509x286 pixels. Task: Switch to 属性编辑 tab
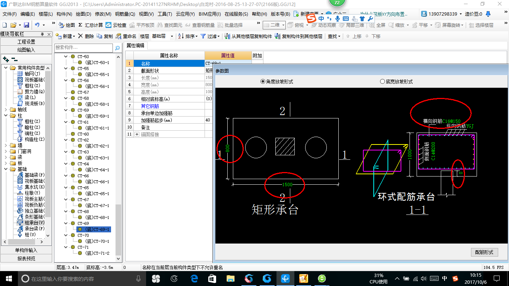click(135, 45)
